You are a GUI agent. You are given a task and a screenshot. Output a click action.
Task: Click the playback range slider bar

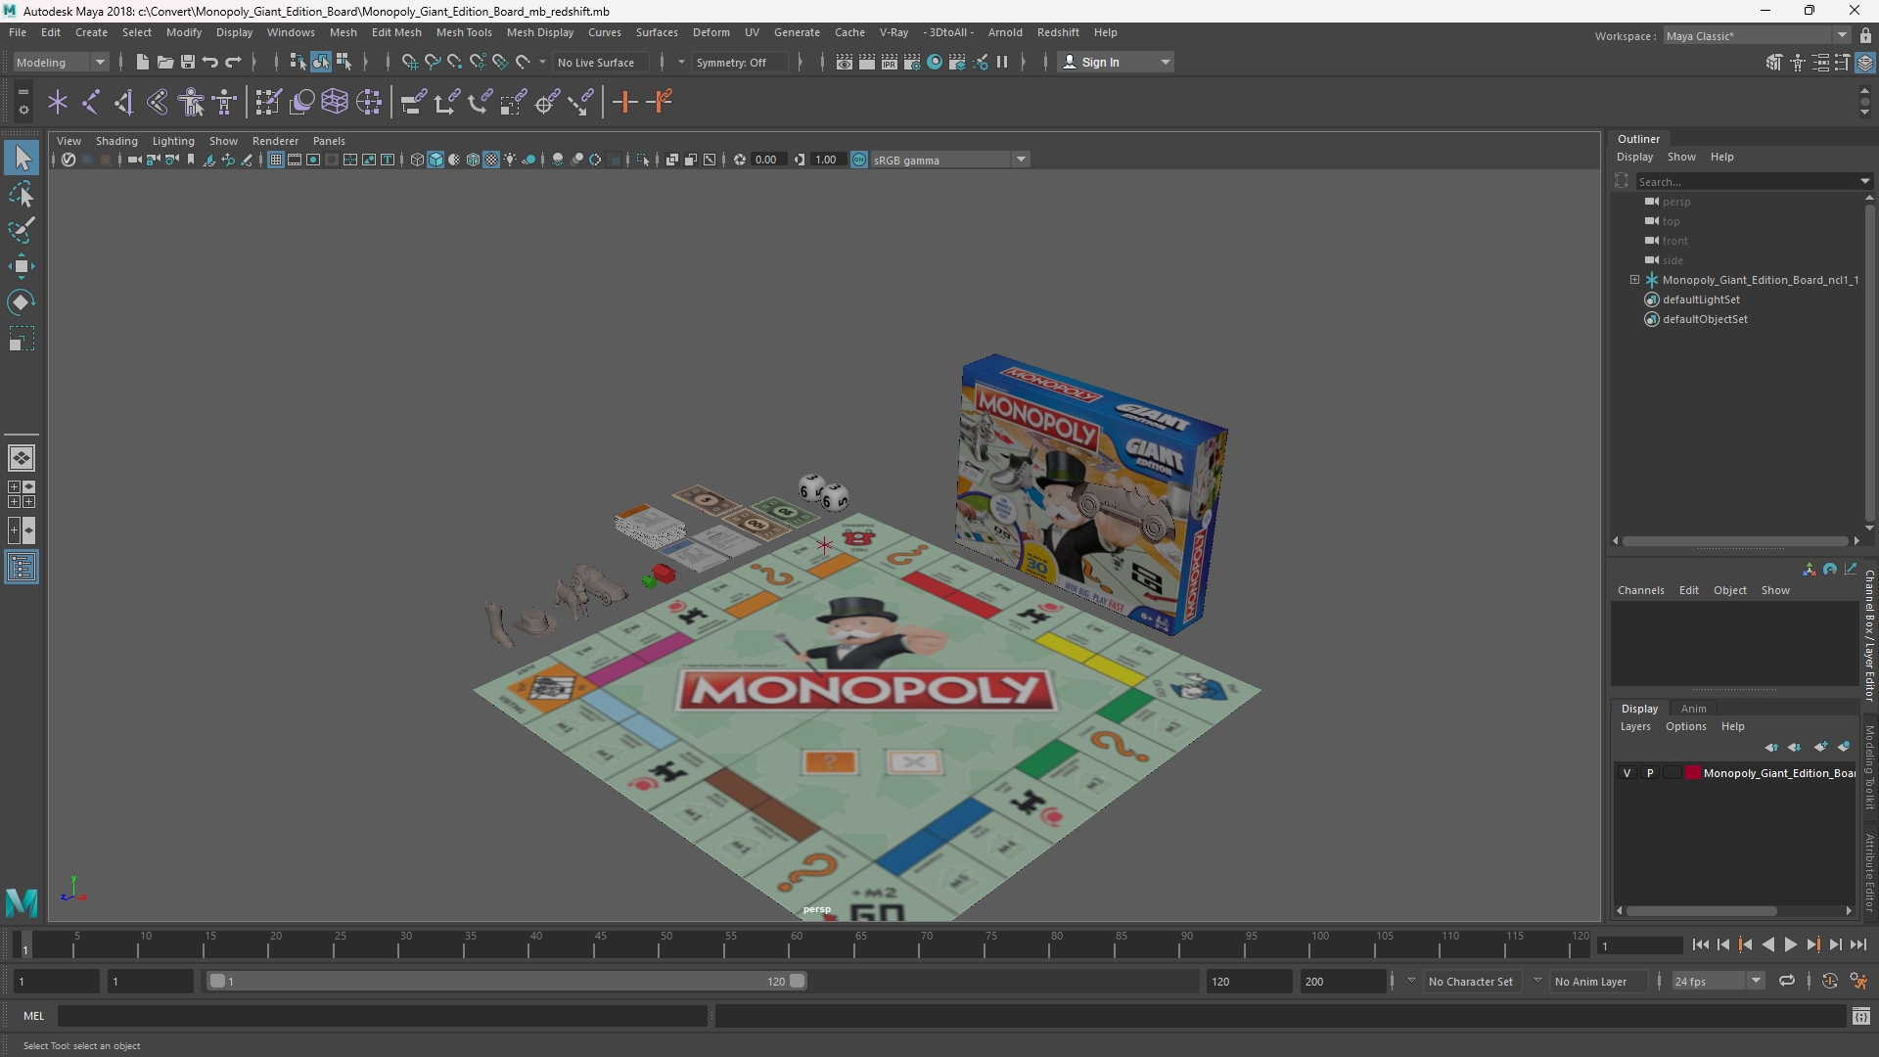506,981
